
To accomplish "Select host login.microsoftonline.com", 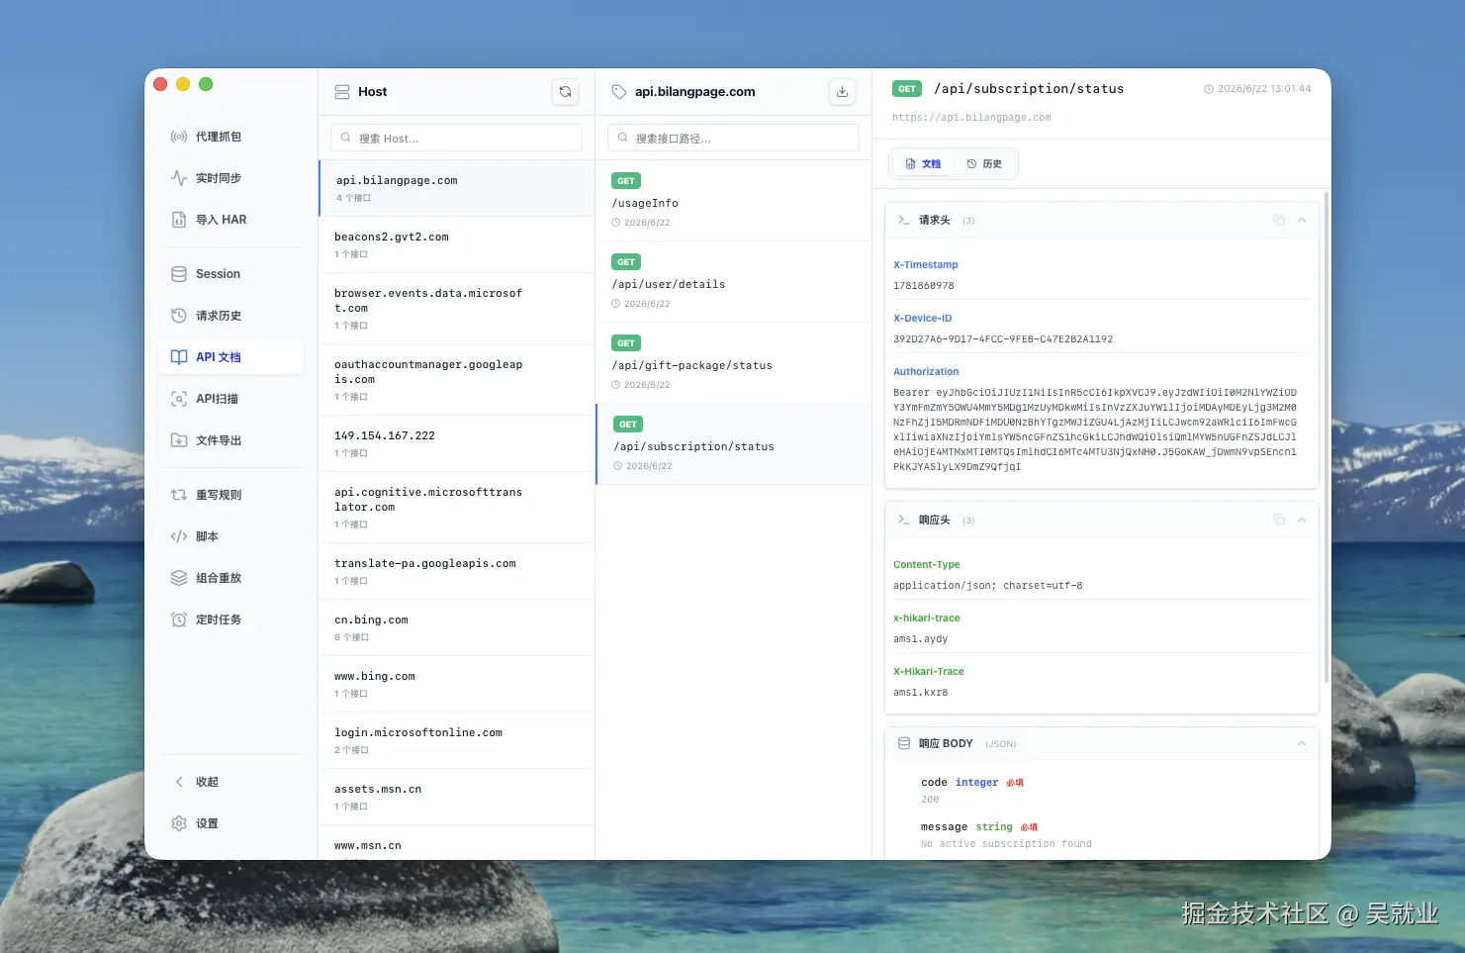I will pyautogui.click(x=456, y=740).
